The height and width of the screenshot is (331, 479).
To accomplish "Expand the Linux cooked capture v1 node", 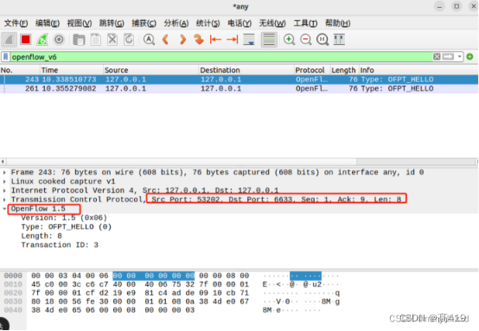I will (x=4, y=181).
